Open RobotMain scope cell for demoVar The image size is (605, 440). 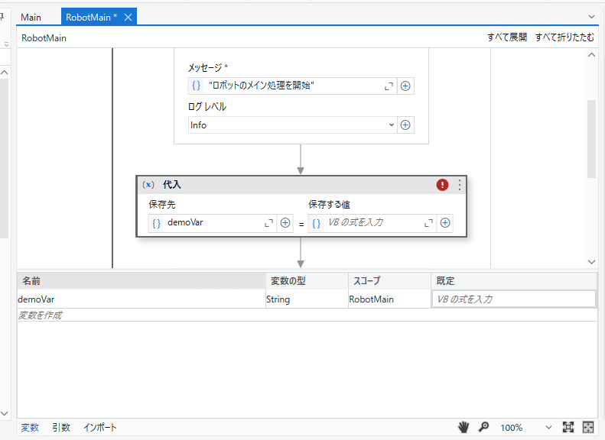pyautogui.click(x=390, y=299)
